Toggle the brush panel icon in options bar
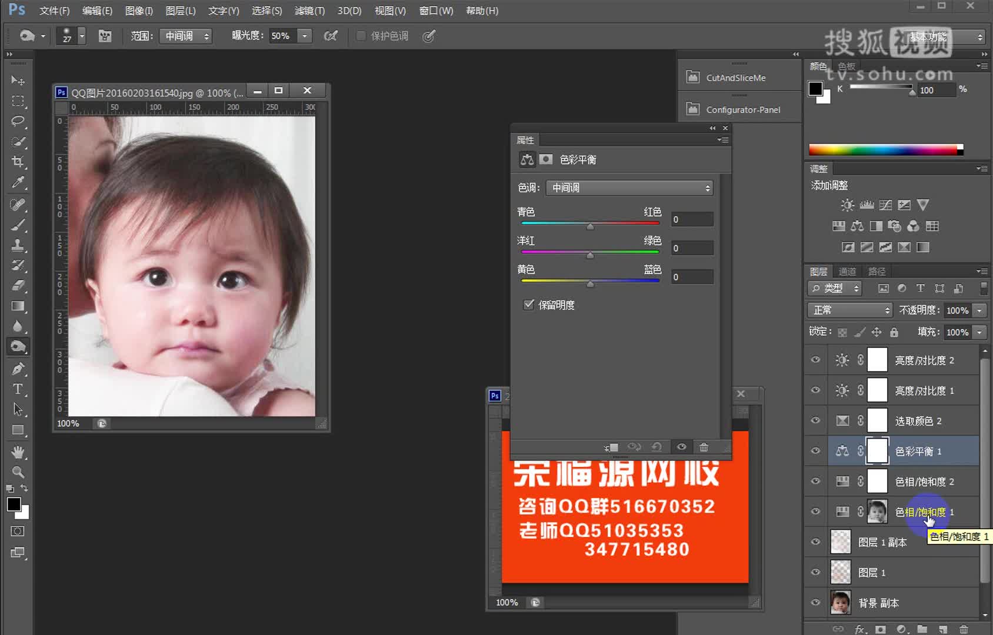 pos(105,36)
